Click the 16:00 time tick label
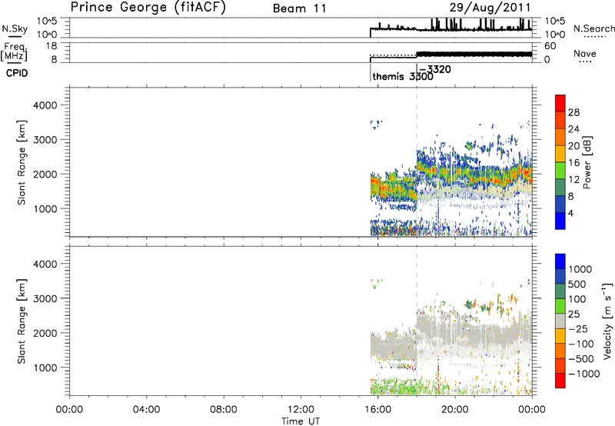 (x=377, y=410)
